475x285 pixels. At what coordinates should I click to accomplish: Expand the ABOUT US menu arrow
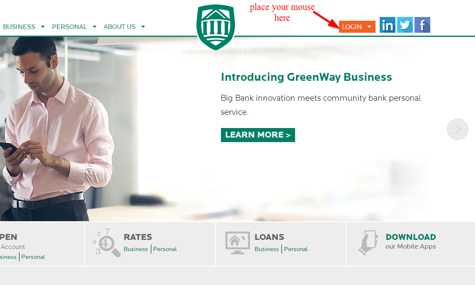143,27
